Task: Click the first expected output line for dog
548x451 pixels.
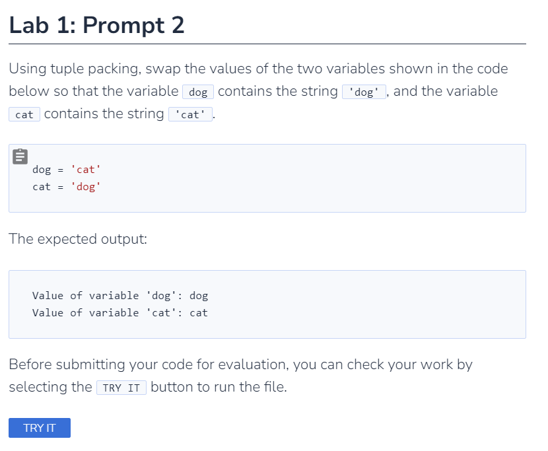Action: pos(120,296)
